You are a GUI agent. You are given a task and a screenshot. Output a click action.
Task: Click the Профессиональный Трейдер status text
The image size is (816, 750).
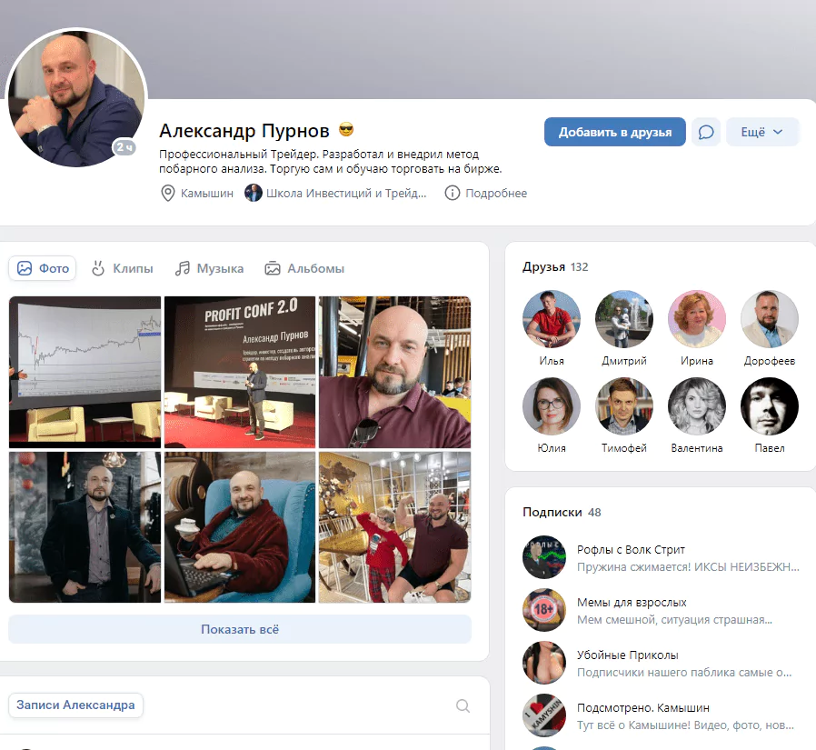coord(331,161)
